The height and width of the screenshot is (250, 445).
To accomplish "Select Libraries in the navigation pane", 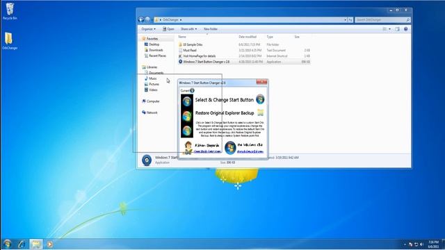I will tap(152, 67).
